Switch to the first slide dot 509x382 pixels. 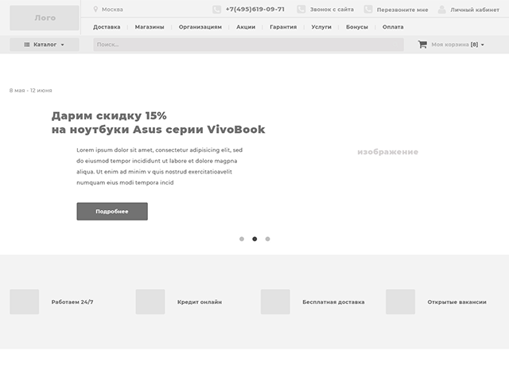coord(242,239)
